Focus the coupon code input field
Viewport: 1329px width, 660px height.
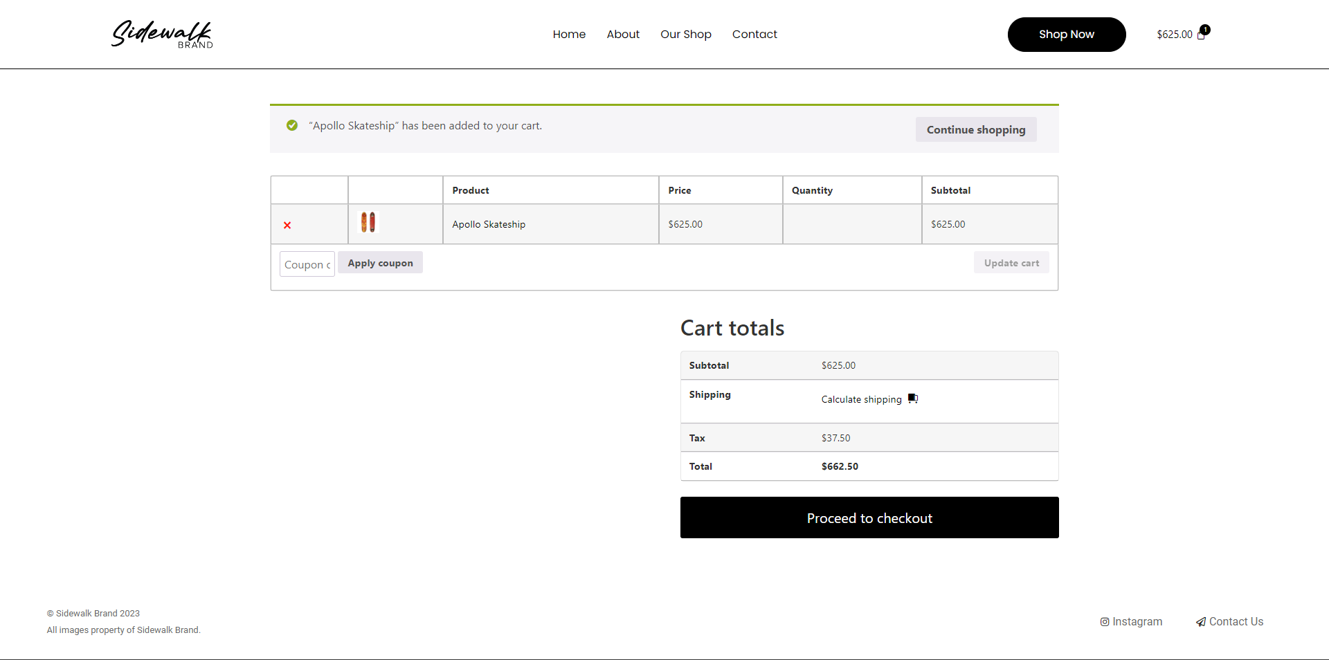[307, 264]
